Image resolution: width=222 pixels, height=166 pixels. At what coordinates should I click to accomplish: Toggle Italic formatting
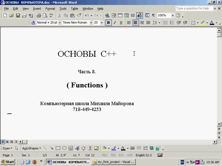(114, 23)
